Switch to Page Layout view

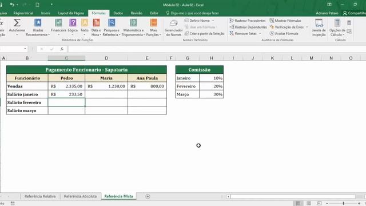pos(309,204)
